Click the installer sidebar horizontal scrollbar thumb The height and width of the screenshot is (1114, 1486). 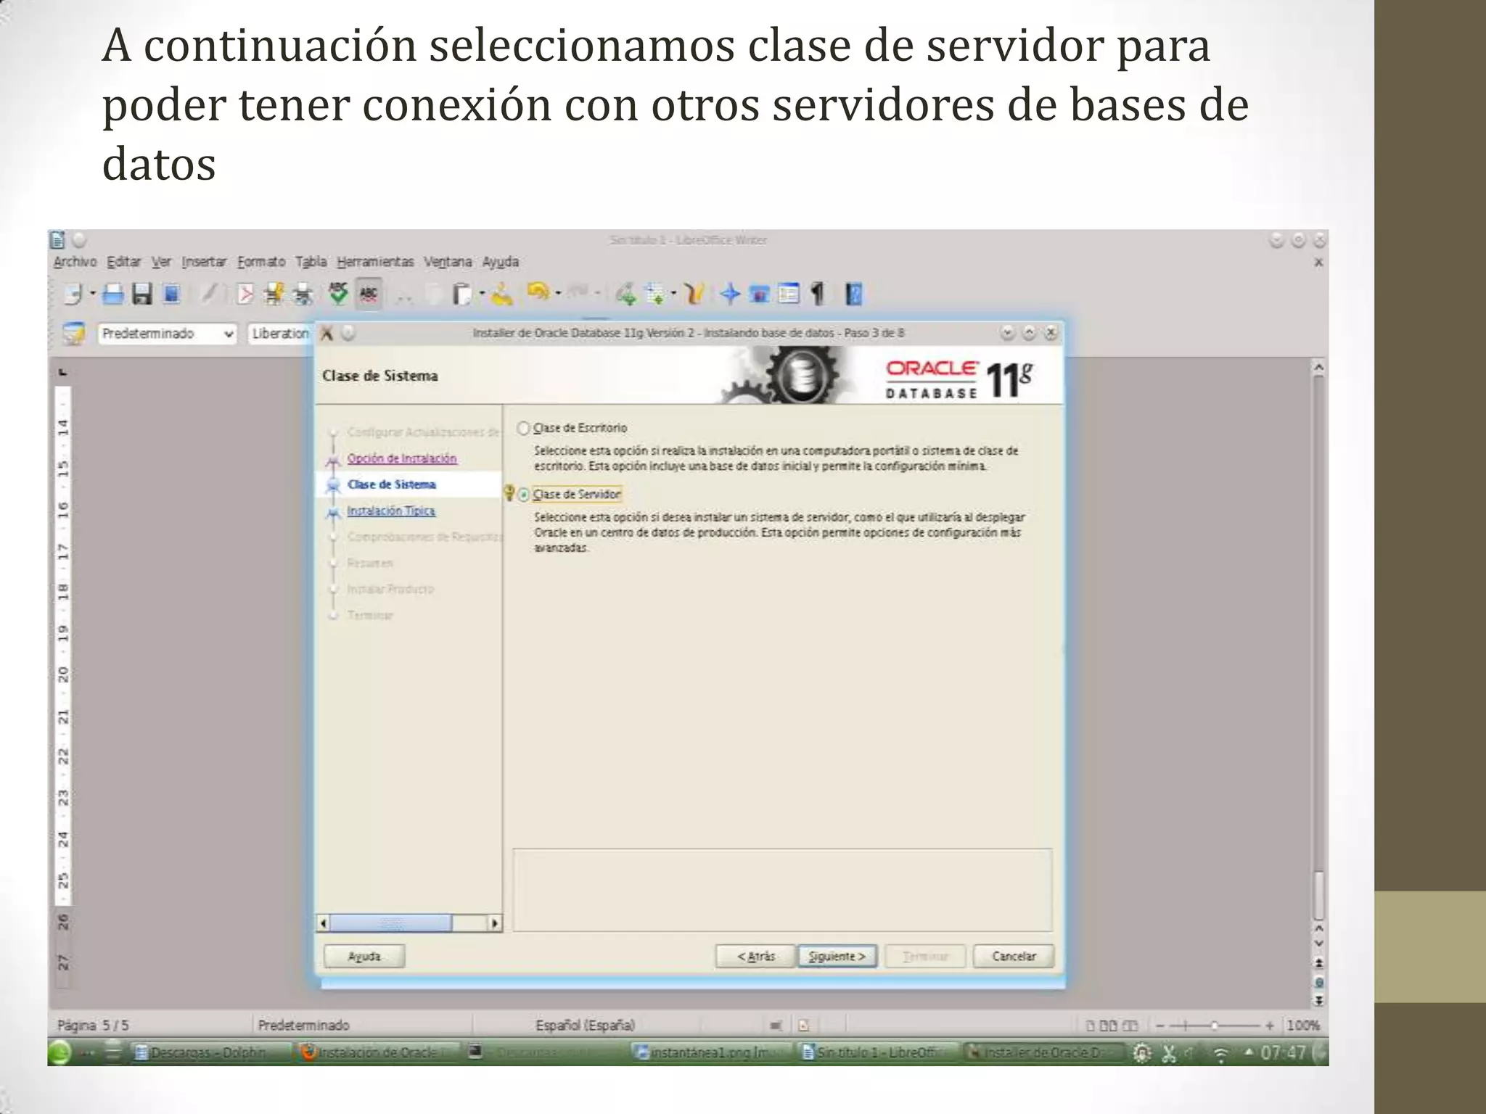[391, 923]
